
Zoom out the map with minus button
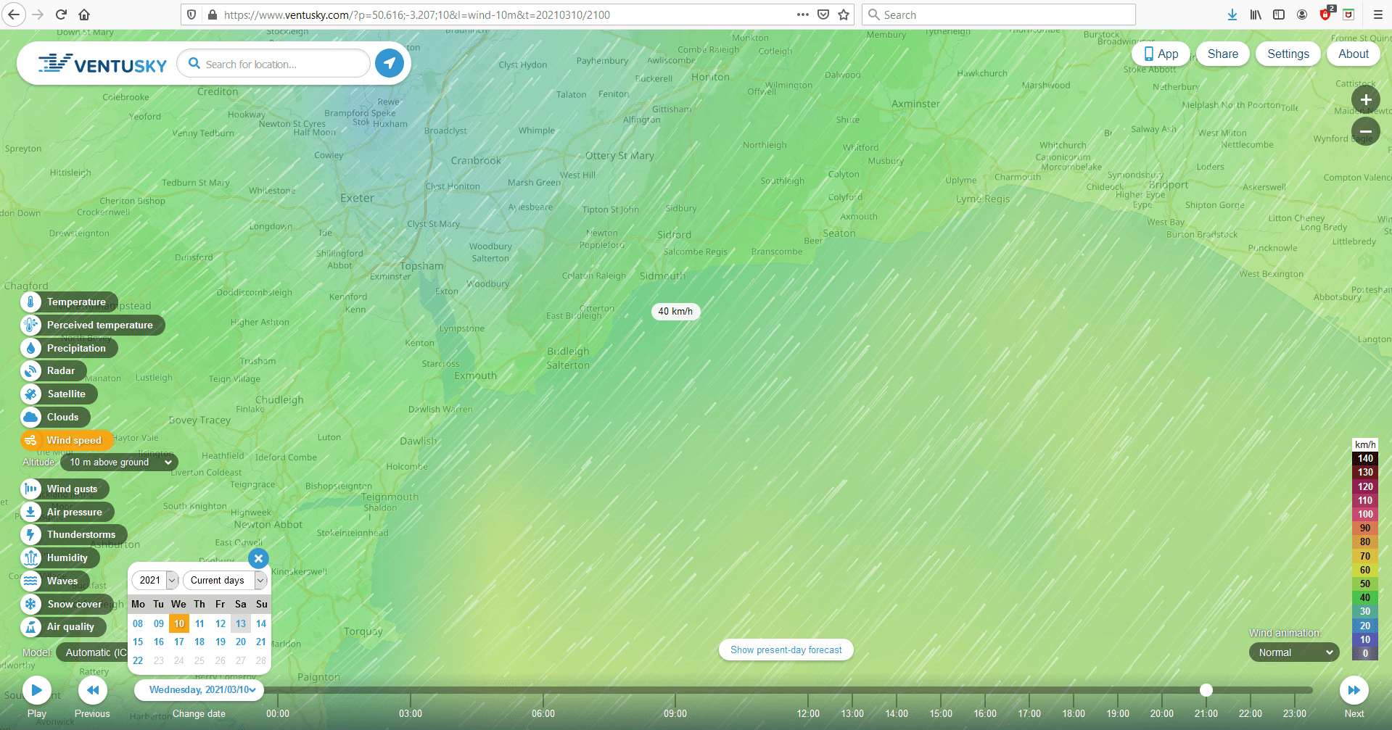(x=1365, y=131)
